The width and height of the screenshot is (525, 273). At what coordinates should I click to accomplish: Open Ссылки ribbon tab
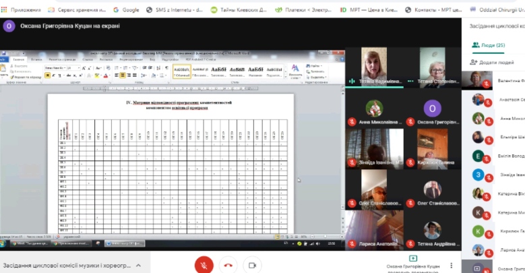click(88, 59)
